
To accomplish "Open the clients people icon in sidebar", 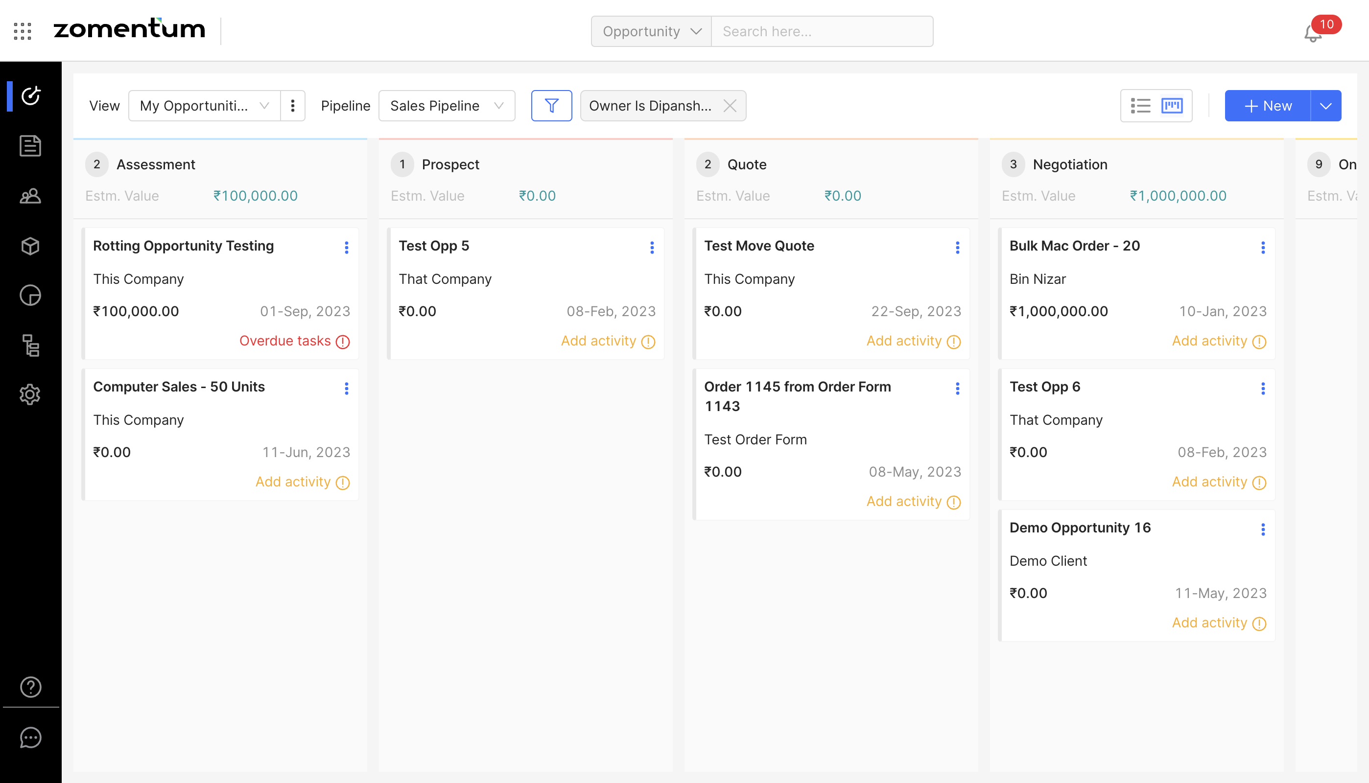I will [30, 196].
